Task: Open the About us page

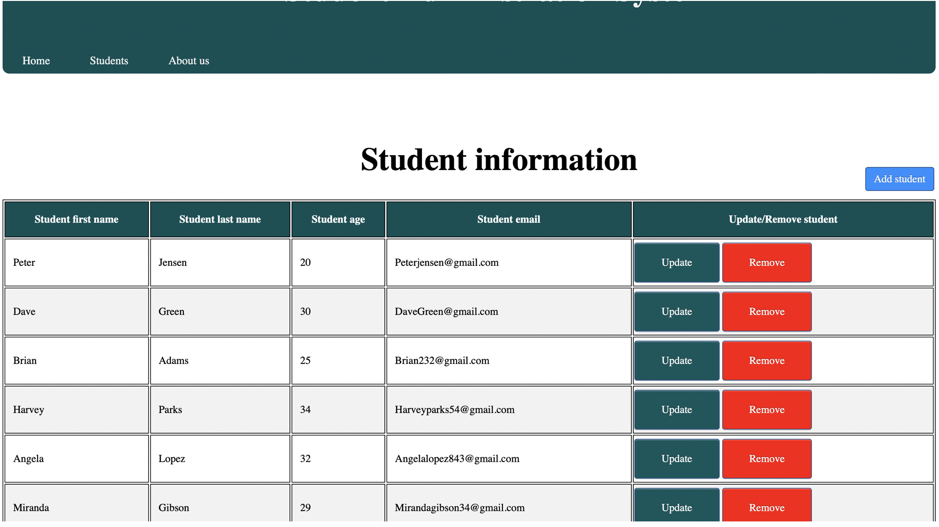Action: click(188, 61)
